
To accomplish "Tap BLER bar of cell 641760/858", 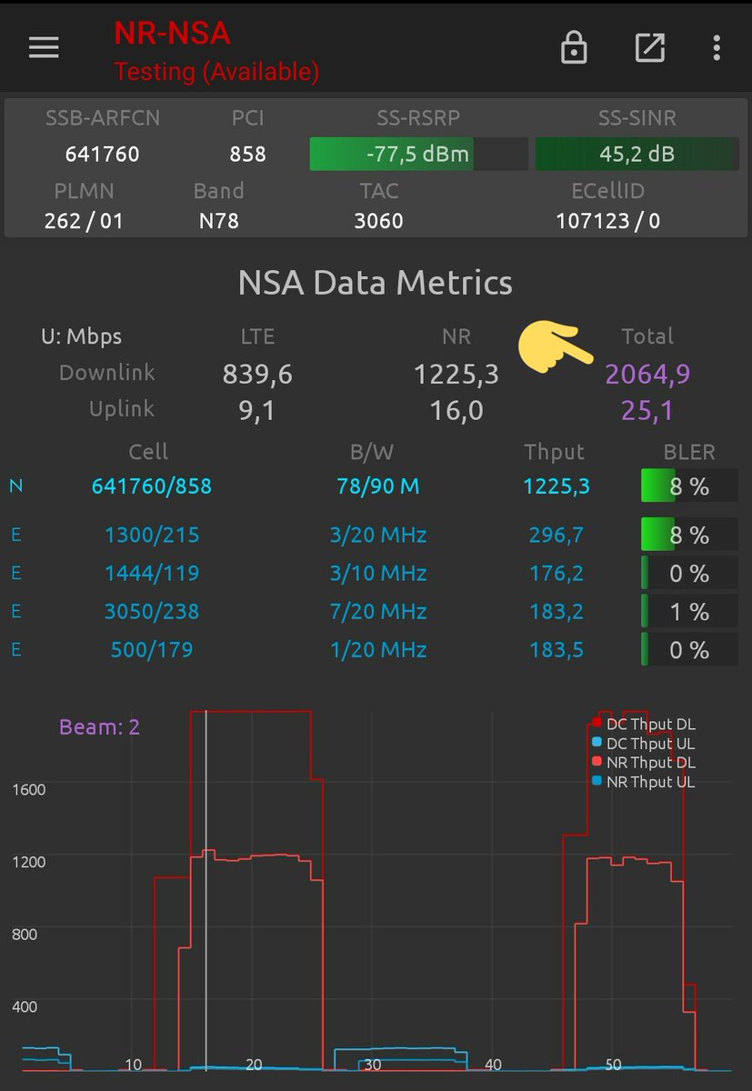I will coord(689,486).
